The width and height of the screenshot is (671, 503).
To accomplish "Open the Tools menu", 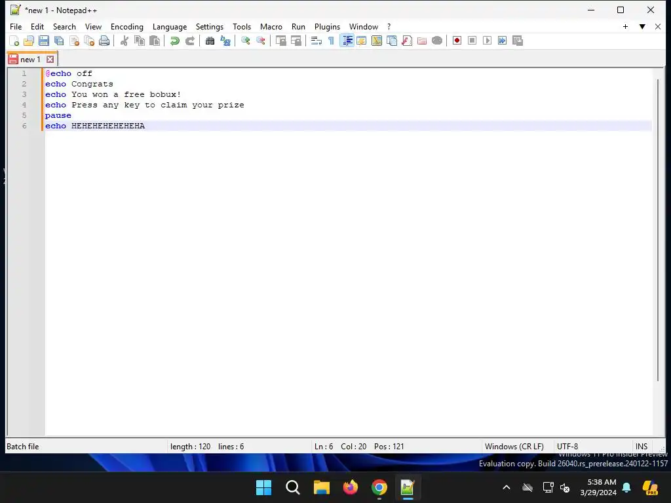I will point(242,26).
